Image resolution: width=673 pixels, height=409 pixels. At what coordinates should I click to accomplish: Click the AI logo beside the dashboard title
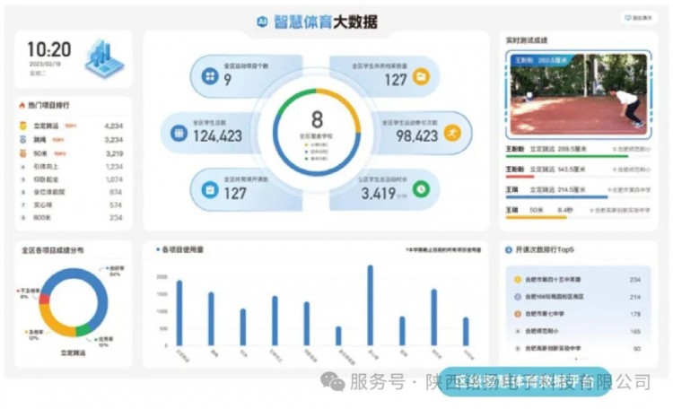tap(262, 22)
